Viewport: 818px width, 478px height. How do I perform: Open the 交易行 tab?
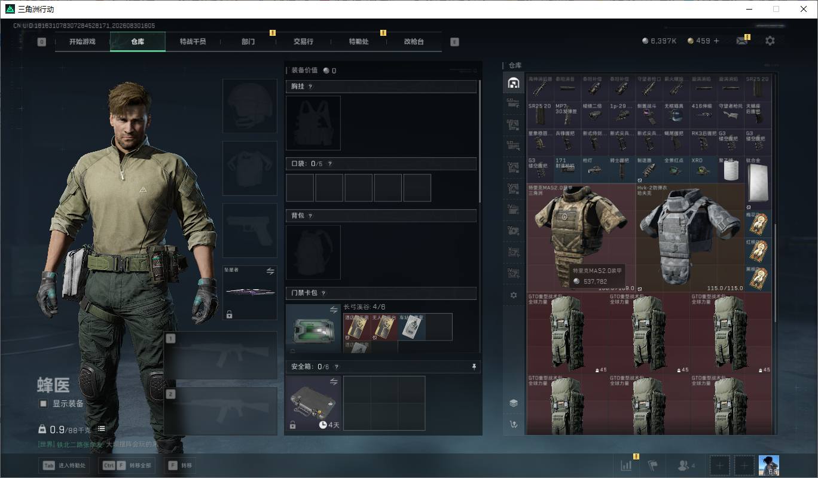coord(303,42)
